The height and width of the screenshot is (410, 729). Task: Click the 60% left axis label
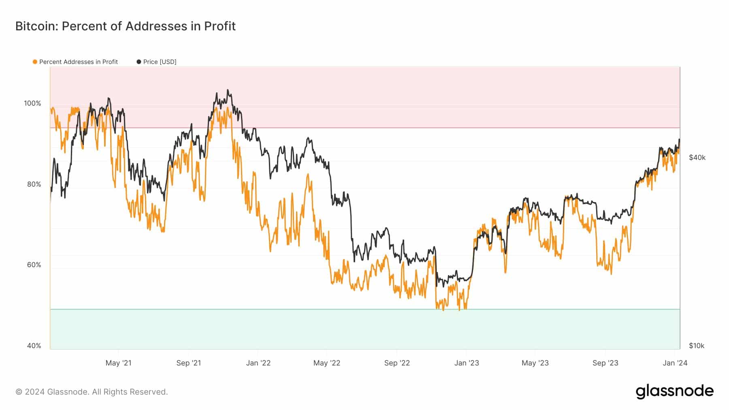pos(34,265)
